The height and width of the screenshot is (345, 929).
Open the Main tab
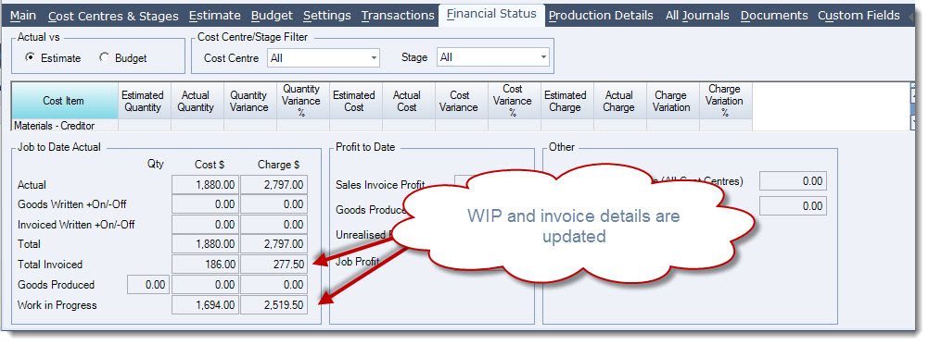pos(23,16)
